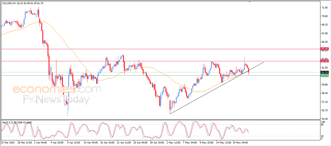Image resolution: width=331 pixels, height=146 pixels.
Task: Click the red 63.50 price label
Action: tap(324, 61)
